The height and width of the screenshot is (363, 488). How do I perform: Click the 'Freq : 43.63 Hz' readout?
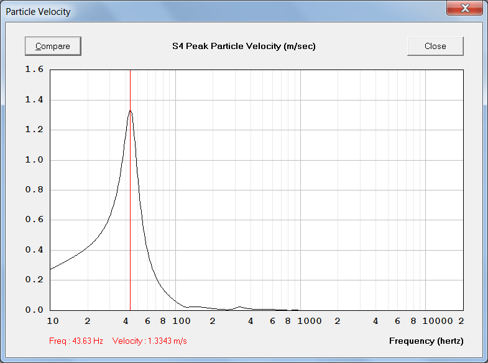click(x=76, y=341)
